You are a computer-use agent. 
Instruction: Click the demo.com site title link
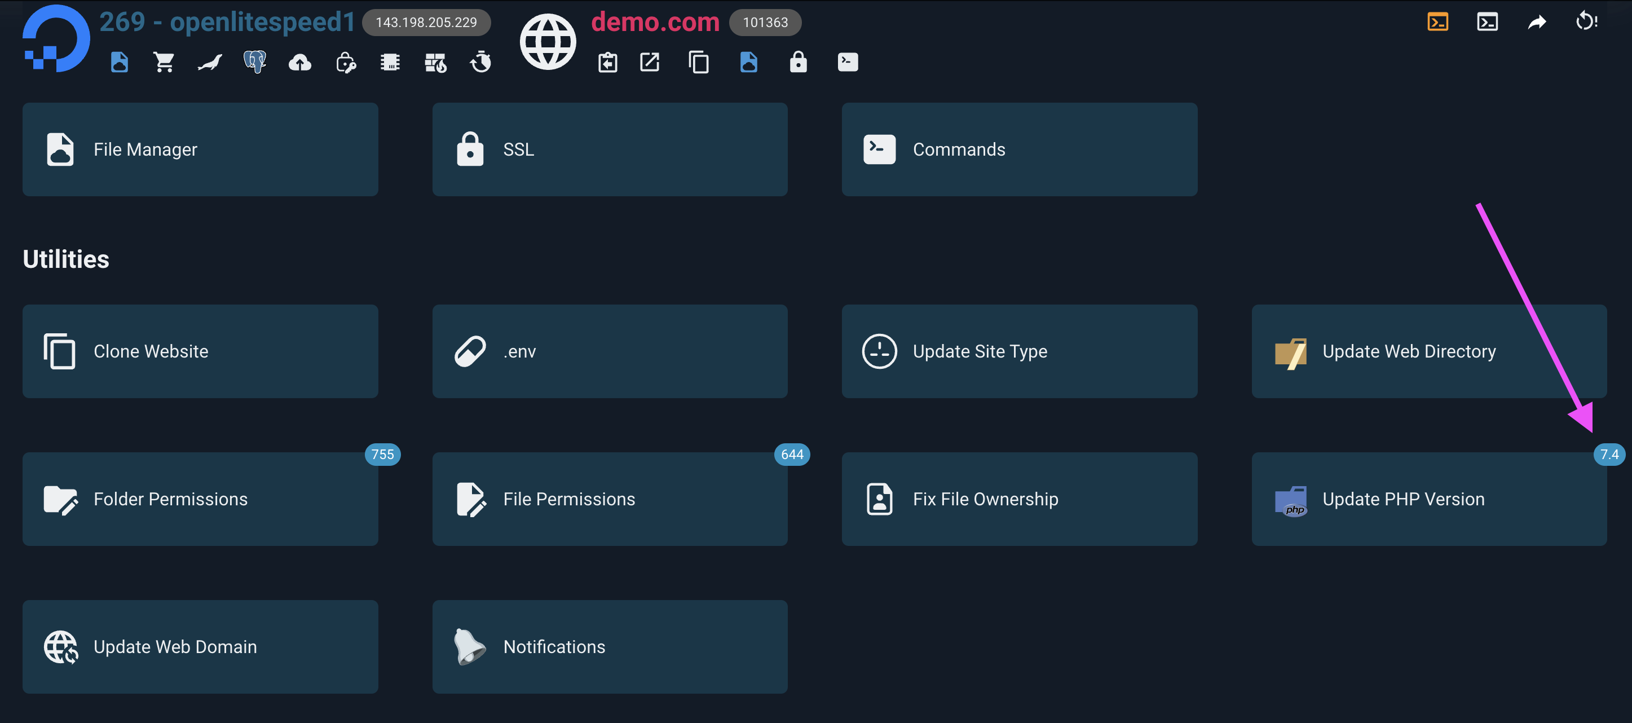tap(655, 22)
